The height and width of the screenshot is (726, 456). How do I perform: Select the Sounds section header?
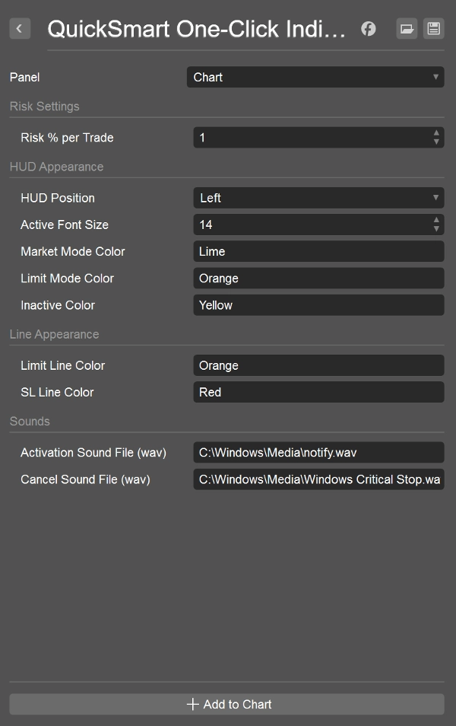point(30,422)
